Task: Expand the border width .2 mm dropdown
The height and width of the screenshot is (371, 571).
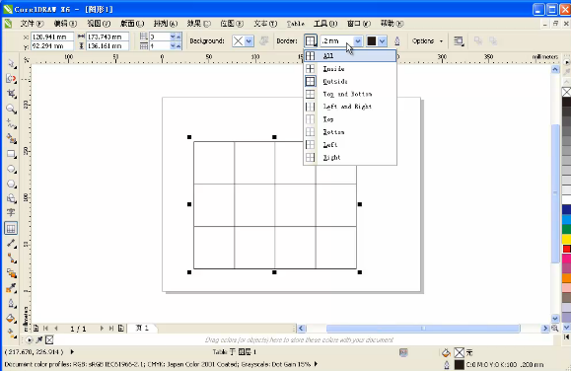Action: 358,40
